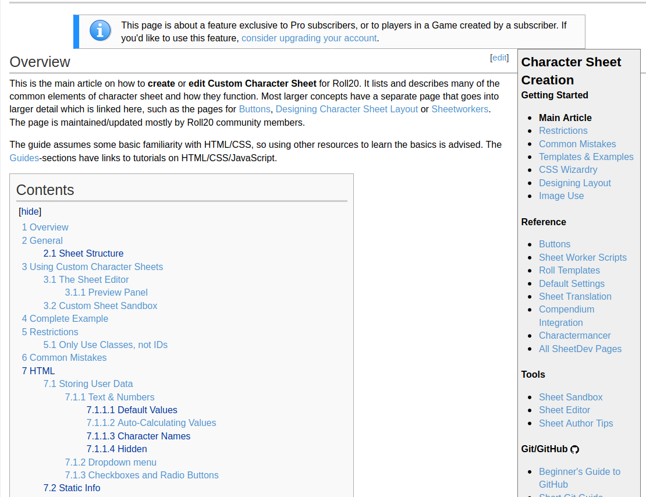Jump to '7.1.1 Text & Numbers'
The image size is (646, 497).
point(109,397)
